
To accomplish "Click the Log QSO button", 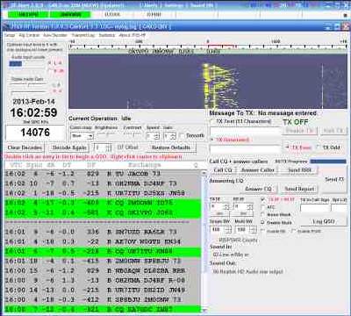I will tap(324, 221).
